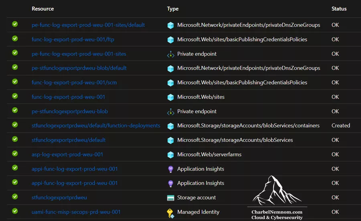The image size is (361, 221).
Task: Click the cube icon in stfunclogexportprdweu/default row
Action: point(170,140)
